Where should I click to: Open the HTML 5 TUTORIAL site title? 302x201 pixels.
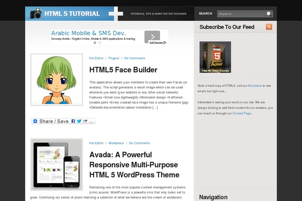72,14
